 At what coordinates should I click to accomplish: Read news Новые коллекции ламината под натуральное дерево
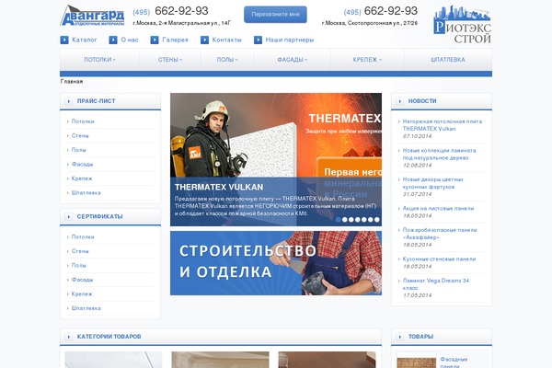(x=439, y=155)
